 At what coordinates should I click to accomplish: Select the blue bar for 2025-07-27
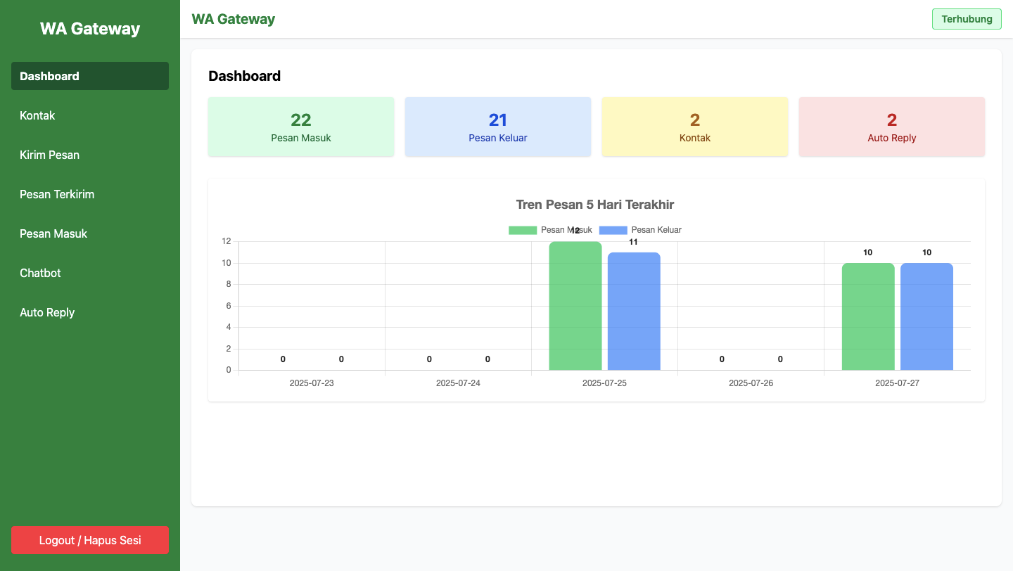pos(926,316)
